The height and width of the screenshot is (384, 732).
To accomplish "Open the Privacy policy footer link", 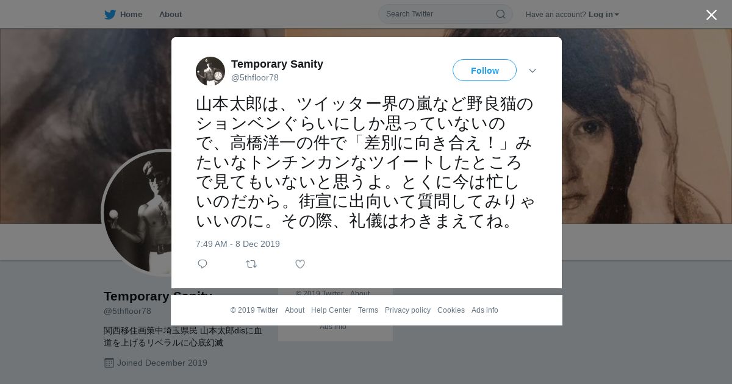I will tap(407, 310).
